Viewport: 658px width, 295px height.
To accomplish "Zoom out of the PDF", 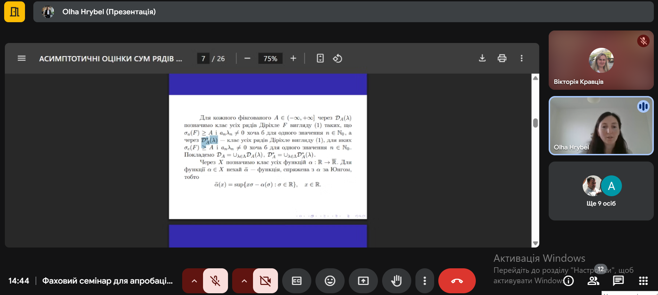I will pyautogui.click(x=247, y=58).
